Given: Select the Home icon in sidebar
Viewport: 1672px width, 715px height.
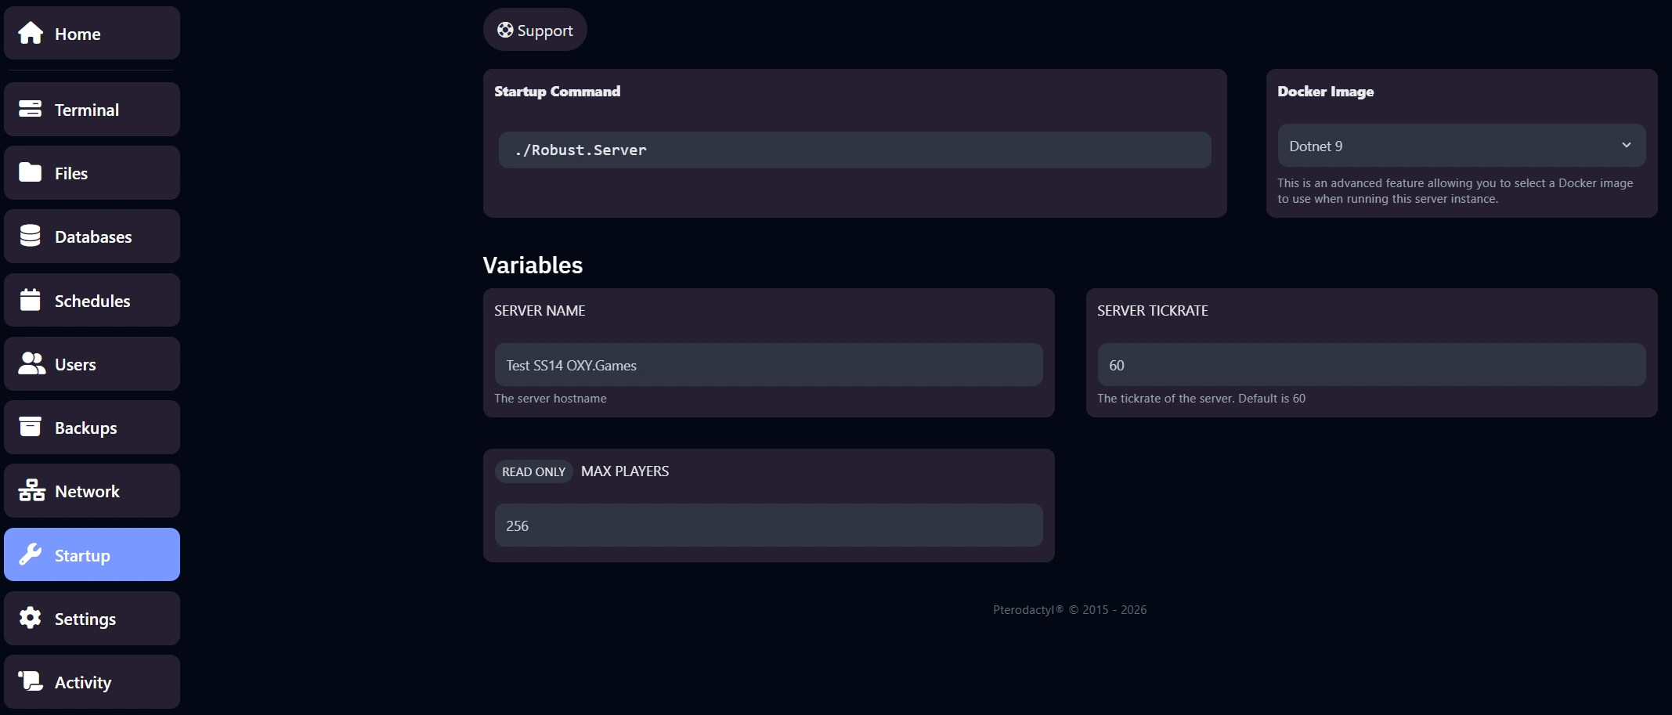Looking at the screenshot, I should coord(31,33).
